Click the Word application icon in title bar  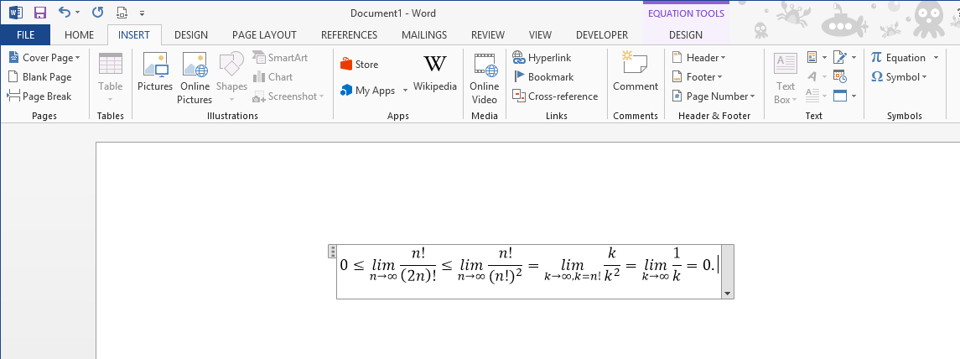coord(16,13)
